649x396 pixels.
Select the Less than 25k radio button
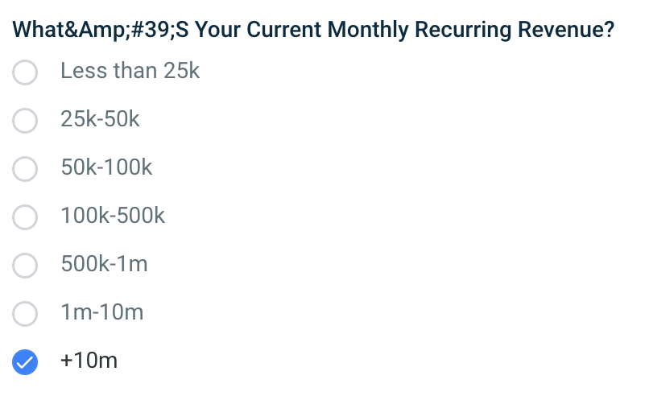pyautogui.click(x=25, y=72)
